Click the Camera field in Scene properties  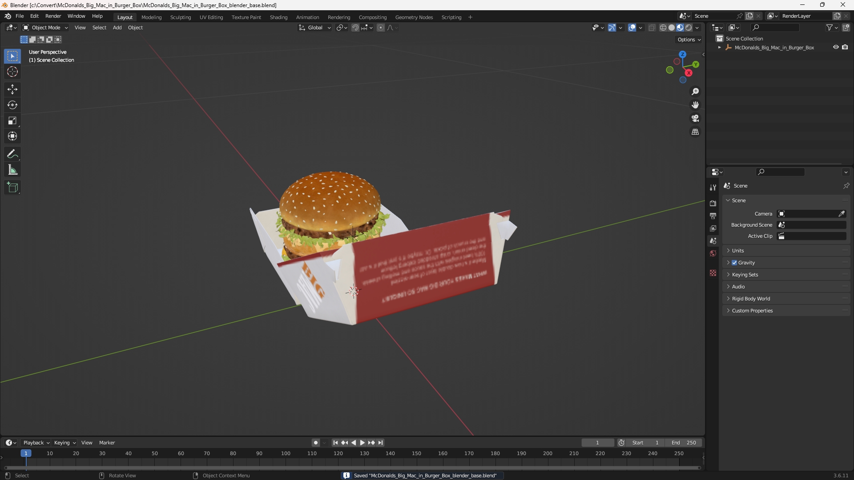pos(812,214)
